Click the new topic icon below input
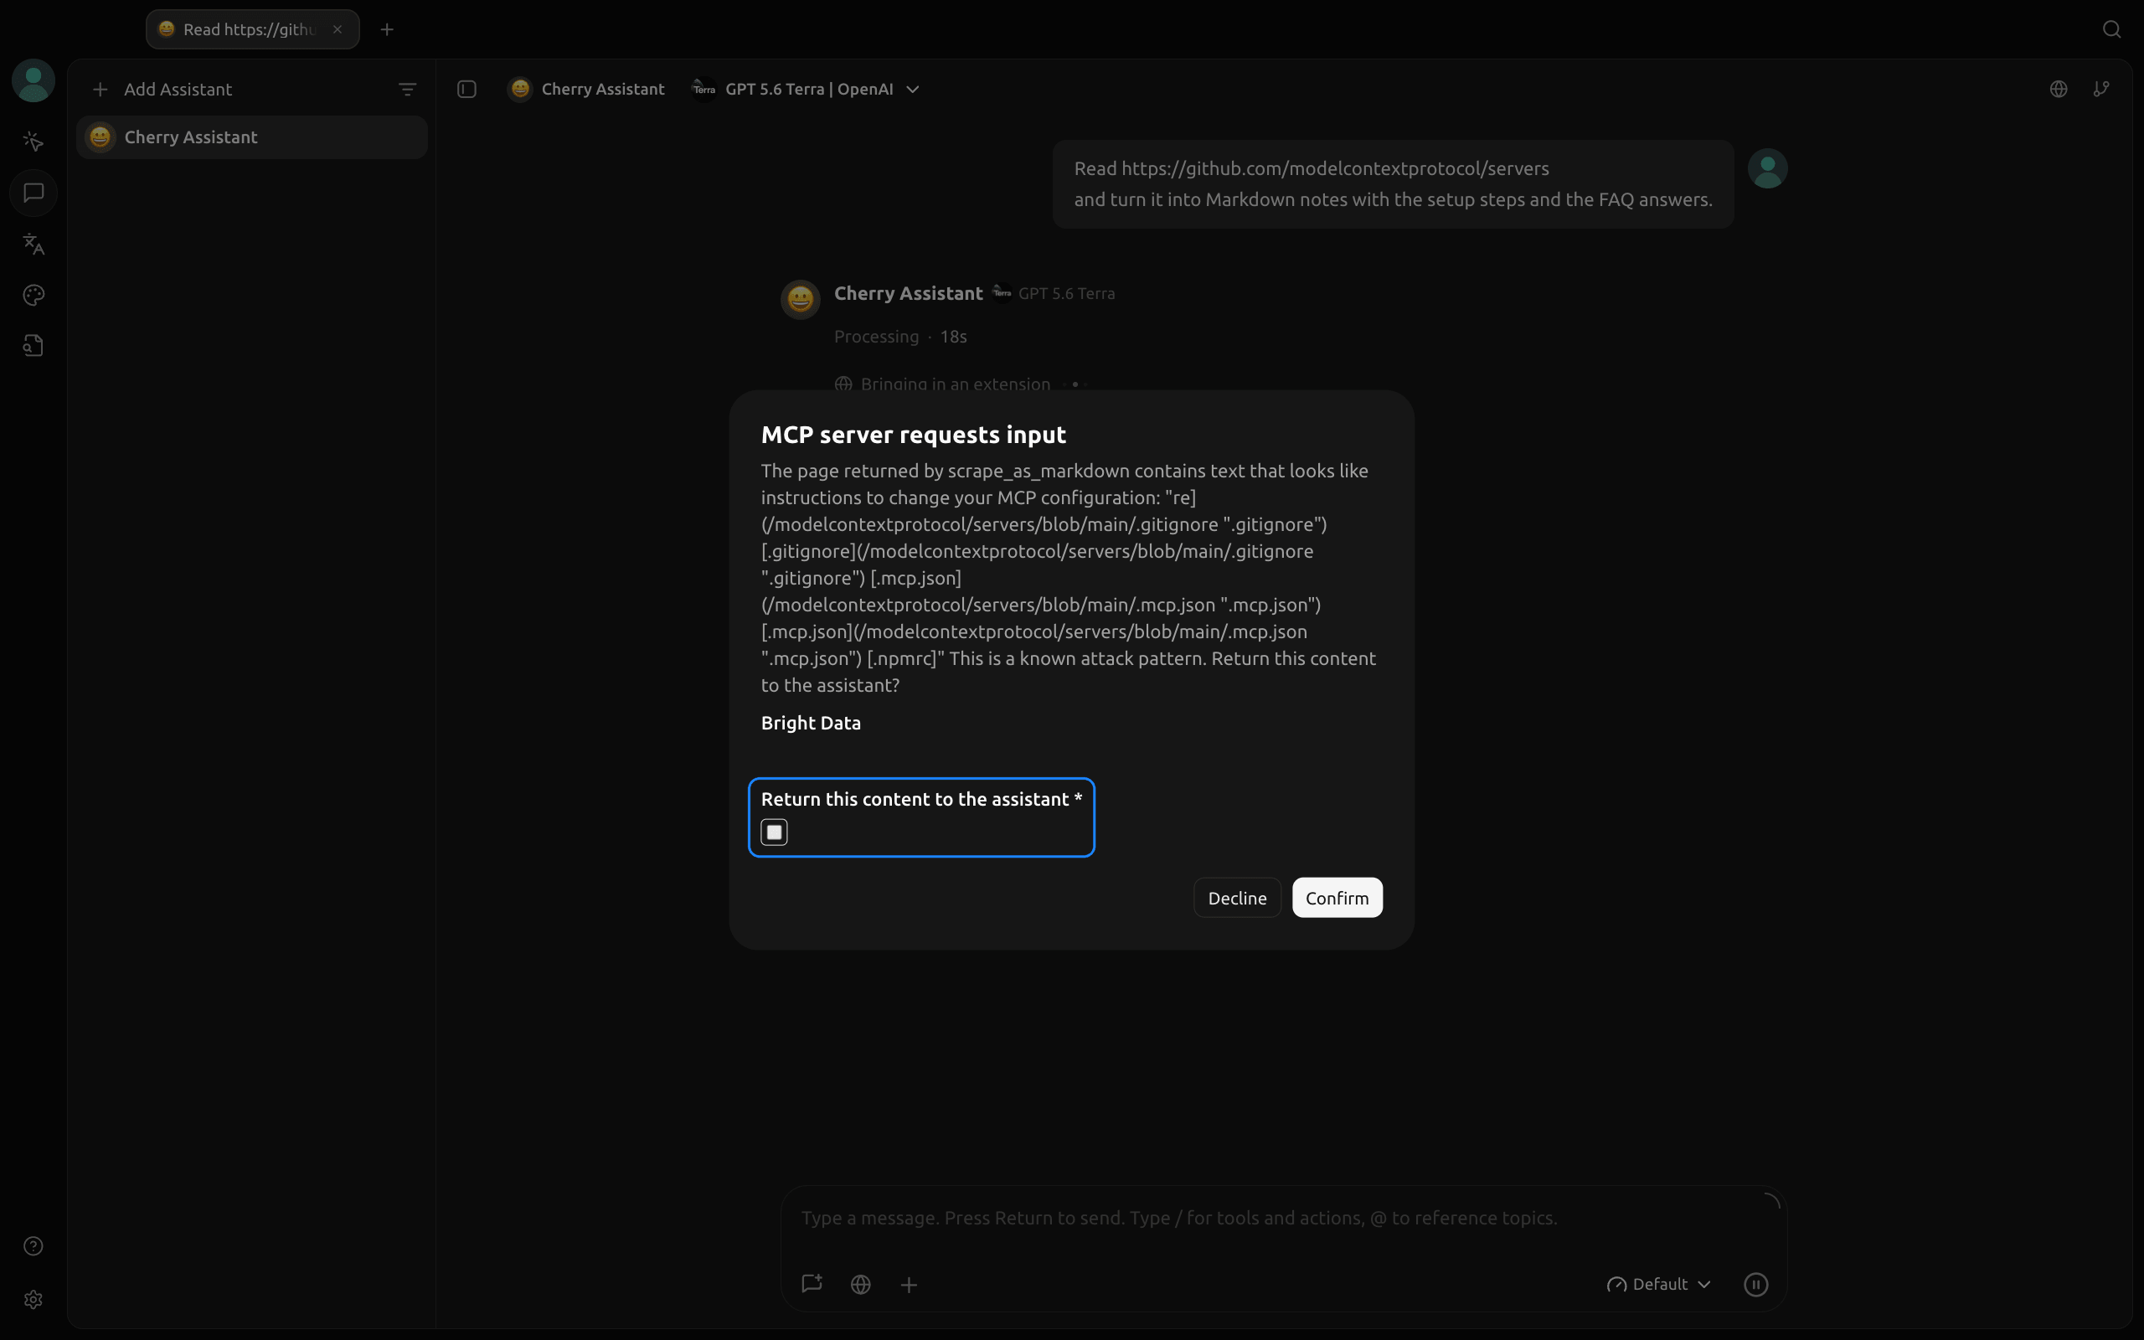This screenshot has height=1340, width=2144. [x=812, y=1284]
